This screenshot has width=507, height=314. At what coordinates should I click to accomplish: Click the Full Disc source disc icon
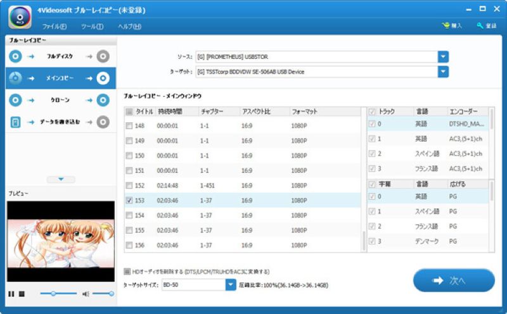click(x=15, y=56)
